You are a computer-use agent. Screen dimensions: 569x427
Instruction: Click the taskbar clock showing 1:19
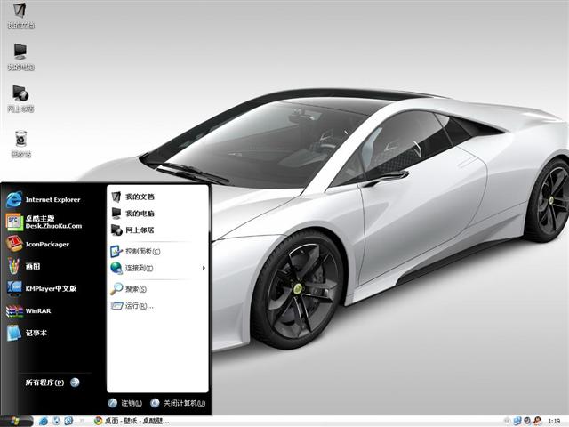click(x=554, y=421)
